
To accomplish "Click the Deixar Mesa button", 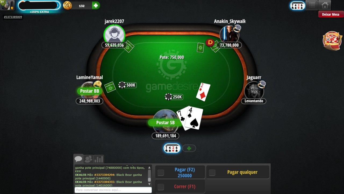I will click(331, 14).
